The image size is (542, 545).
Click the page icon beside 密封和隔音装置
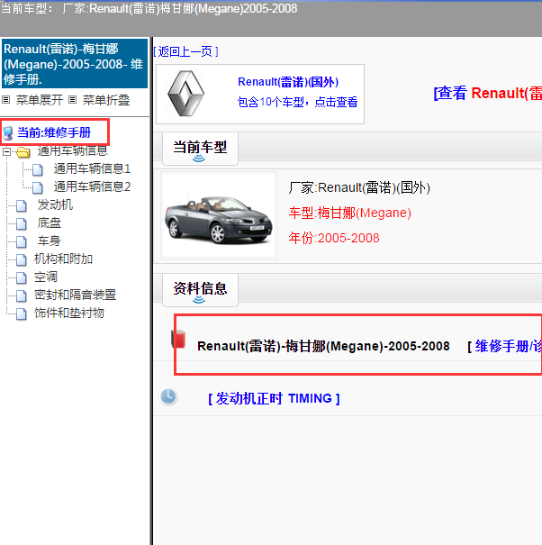click(x=22, y=295)
